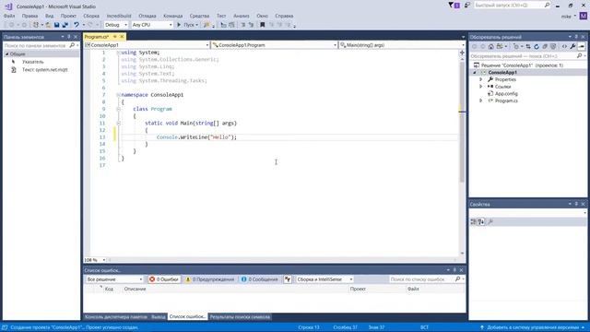Toggle the 0 Errors filter button
This screenshot has width=590, height=332.
(x=164, y=279)
